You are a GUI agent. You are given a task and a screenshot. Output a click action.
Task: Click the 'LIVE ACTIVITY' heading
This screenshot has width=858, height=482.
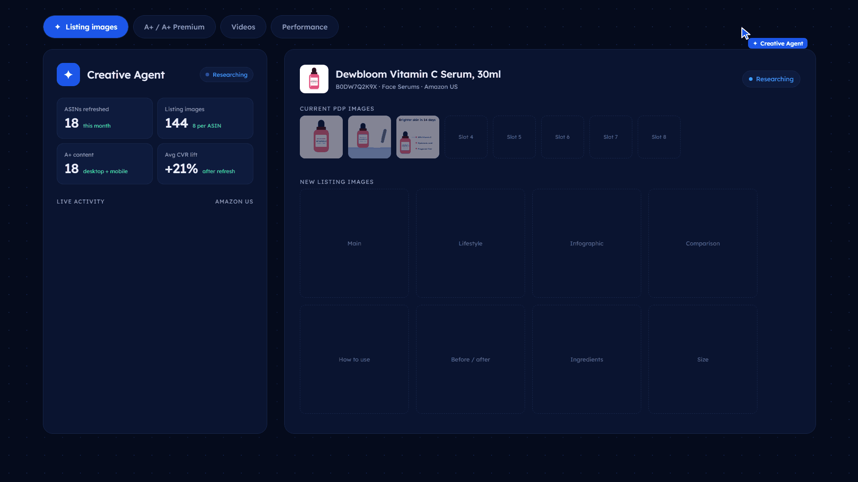pyautogui.click(x=80, y=202)
